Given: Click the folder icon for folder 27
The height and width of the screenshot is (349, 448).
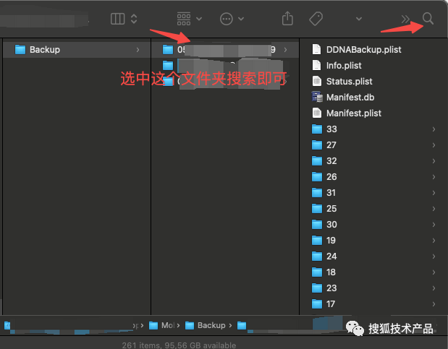Looking at the screenshot, I should (317, 145).
